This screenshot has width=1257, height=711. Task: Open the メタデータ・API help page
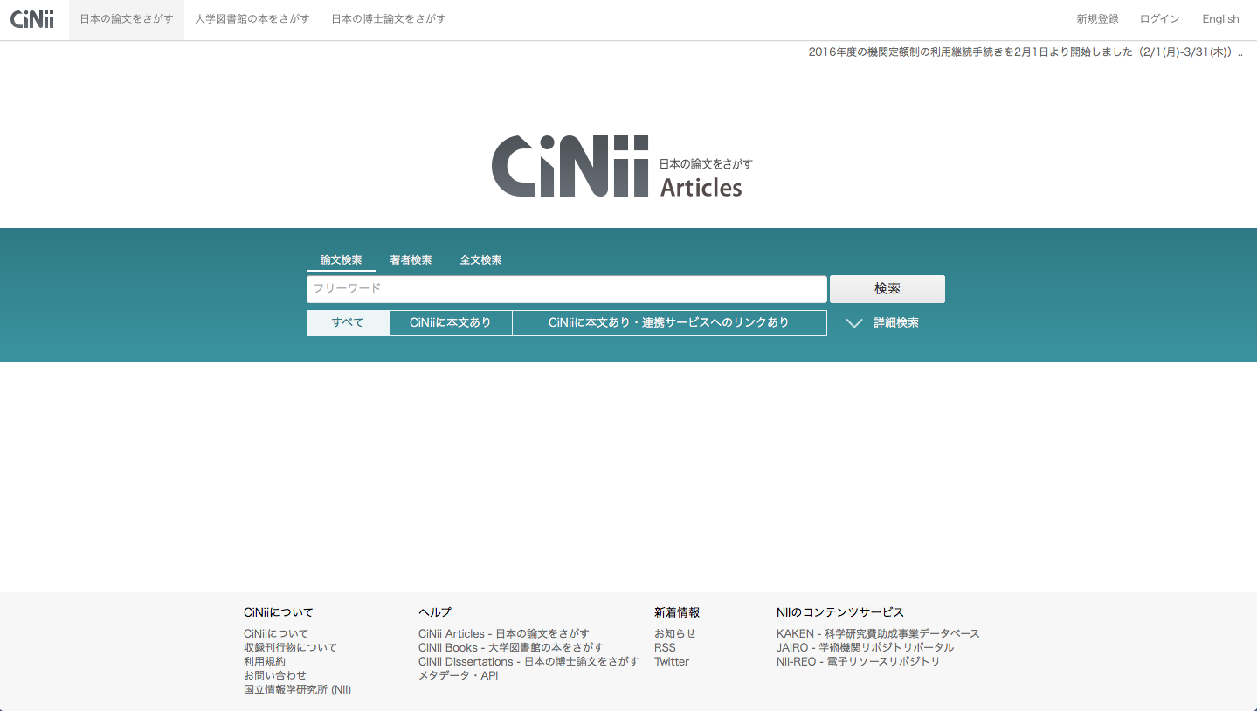point(458,675)
